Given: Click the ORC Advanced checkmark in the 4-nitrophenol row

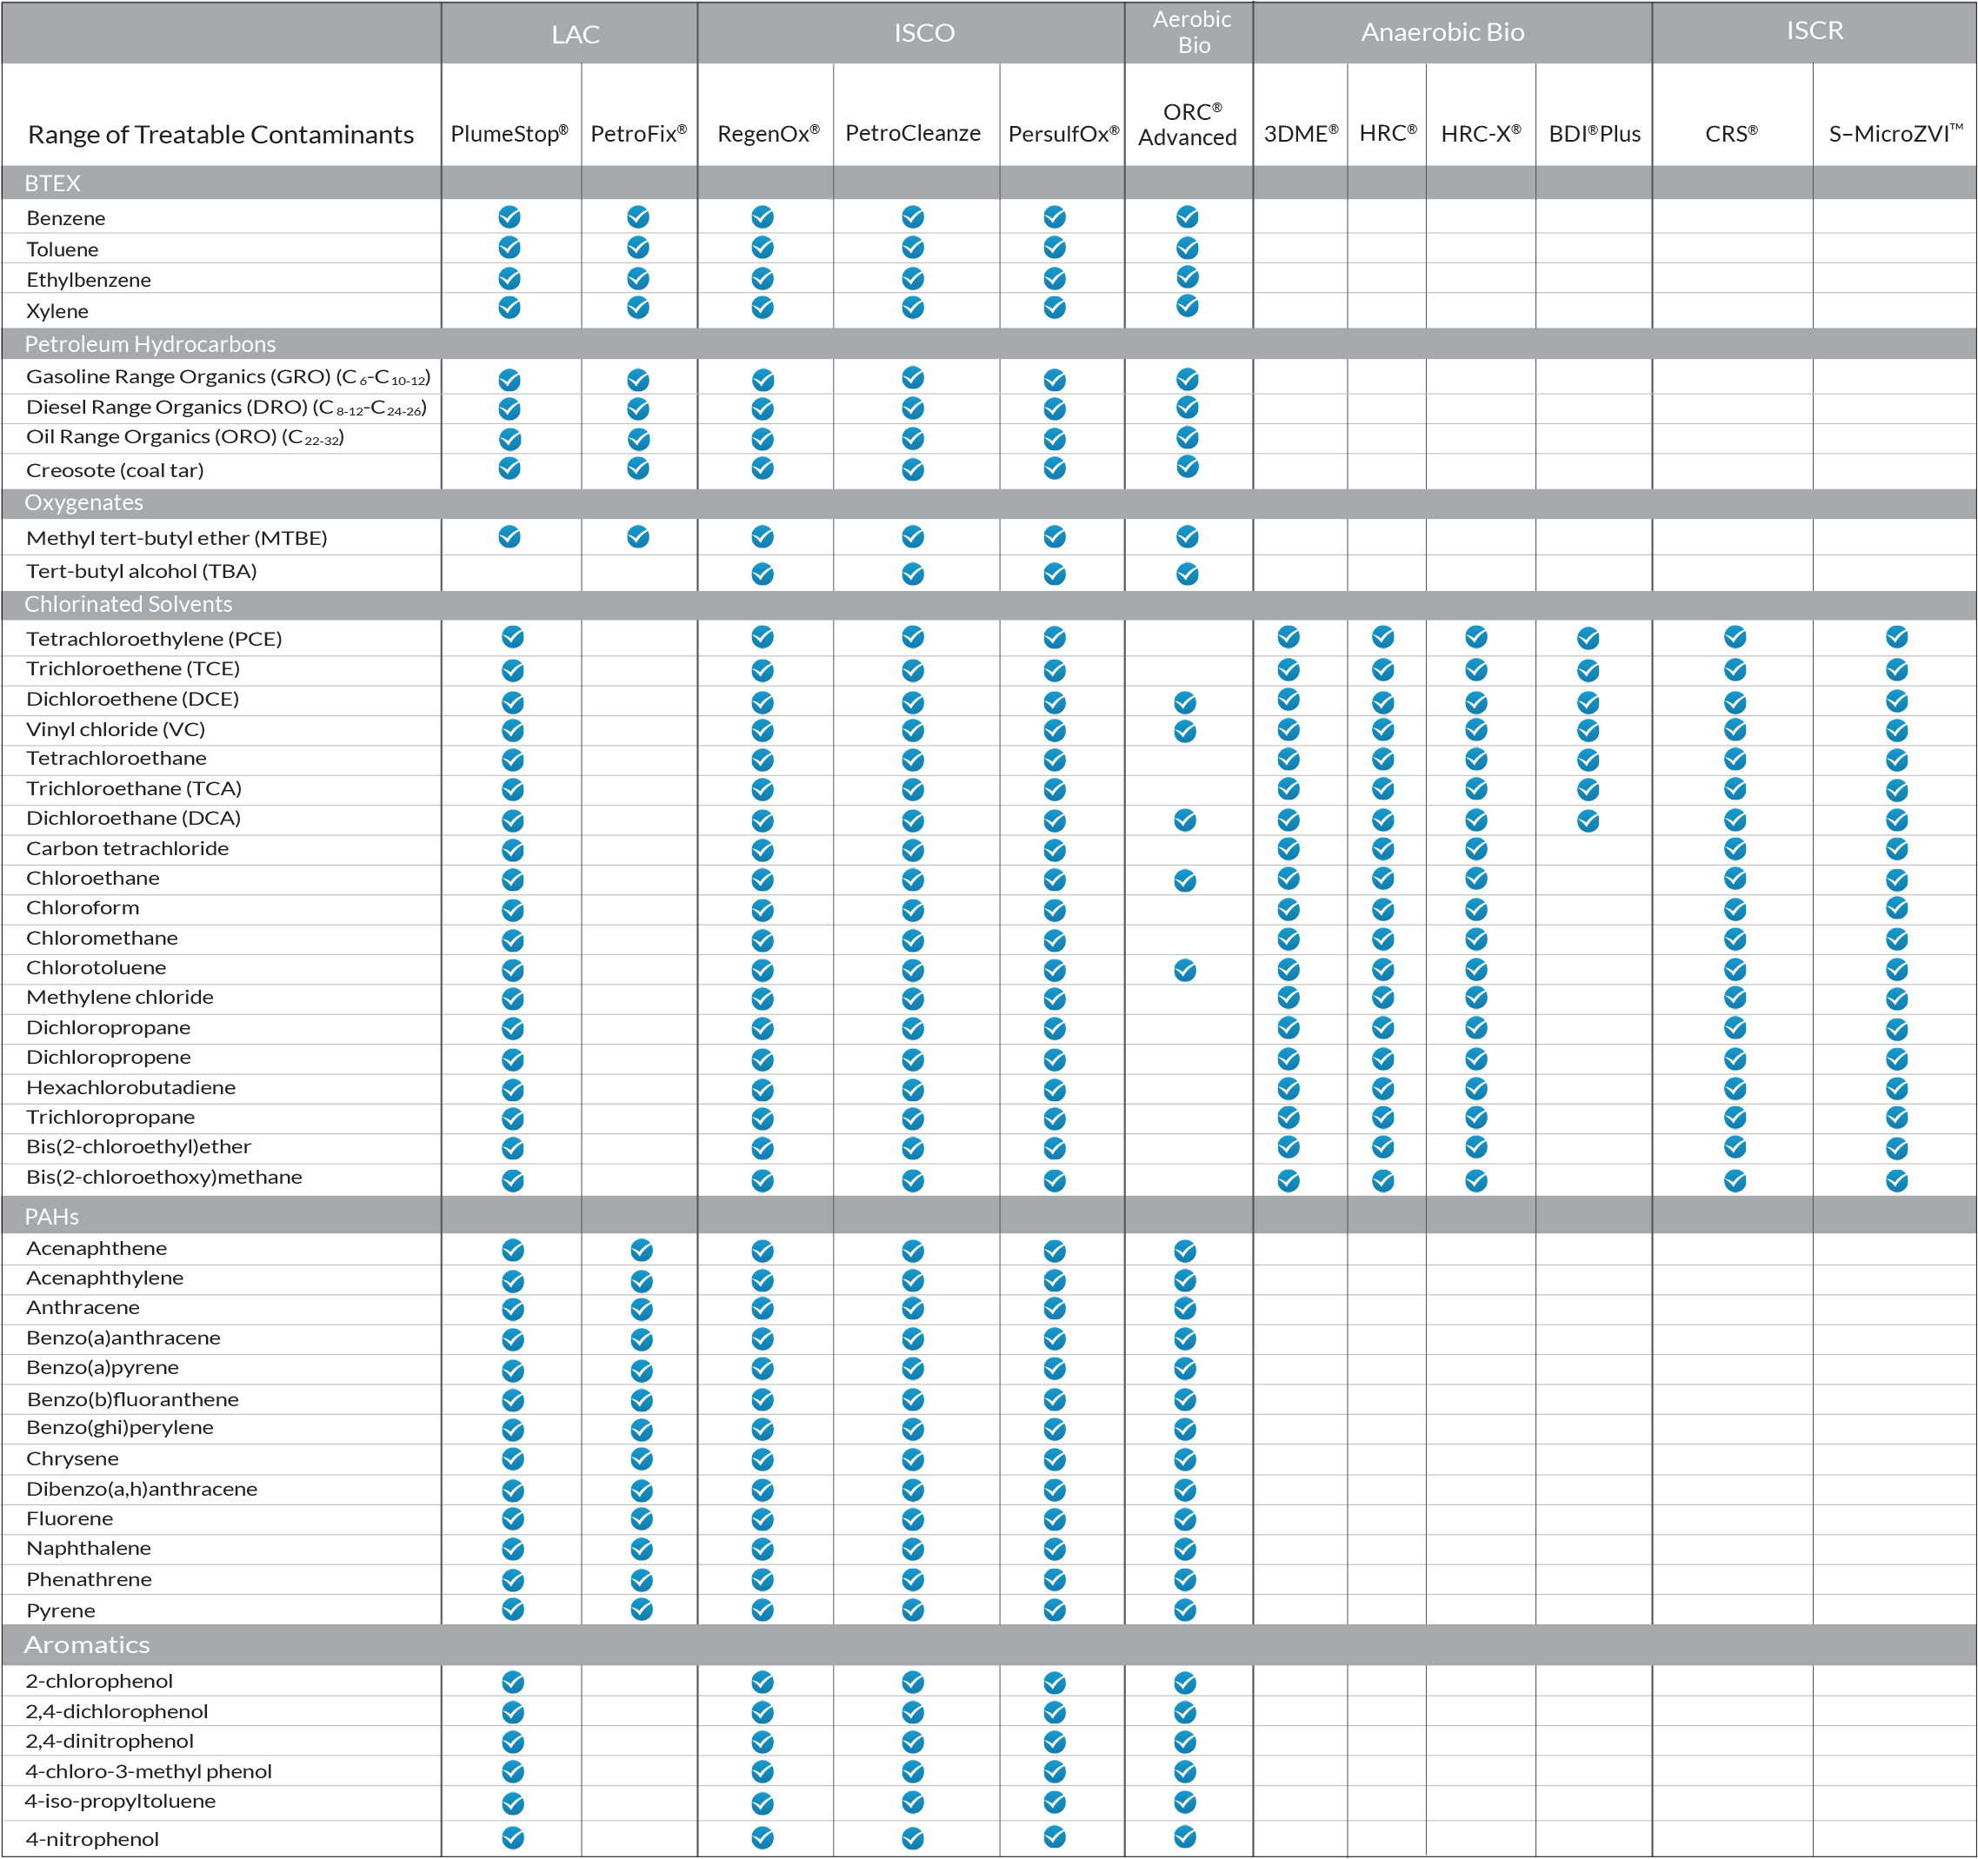Looking at the screenshot, I should (1185, 1837).
